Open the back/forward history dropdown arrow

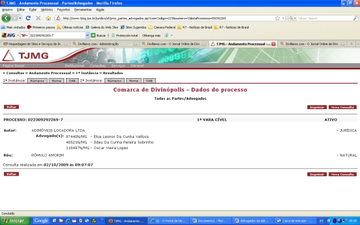click(20, 18)
